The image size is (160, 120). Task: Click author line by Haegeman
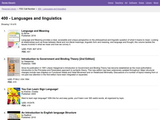click(28, 61)
